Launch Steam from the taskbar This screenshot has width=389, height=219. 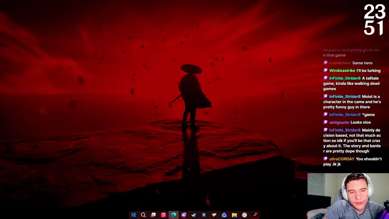point(194,215)
